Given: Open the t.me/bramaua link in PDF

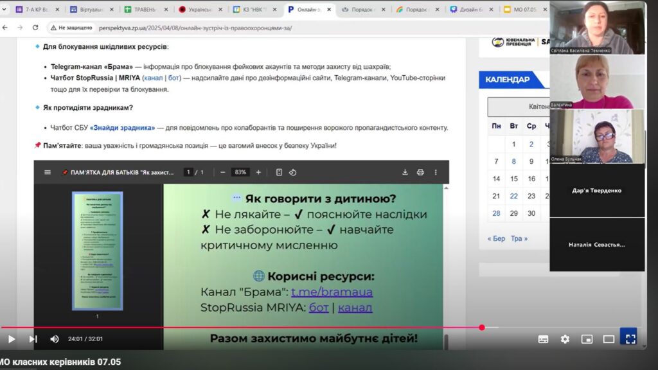Looking at the screenshot, I should pyautogui.click(x=332, y=292).
